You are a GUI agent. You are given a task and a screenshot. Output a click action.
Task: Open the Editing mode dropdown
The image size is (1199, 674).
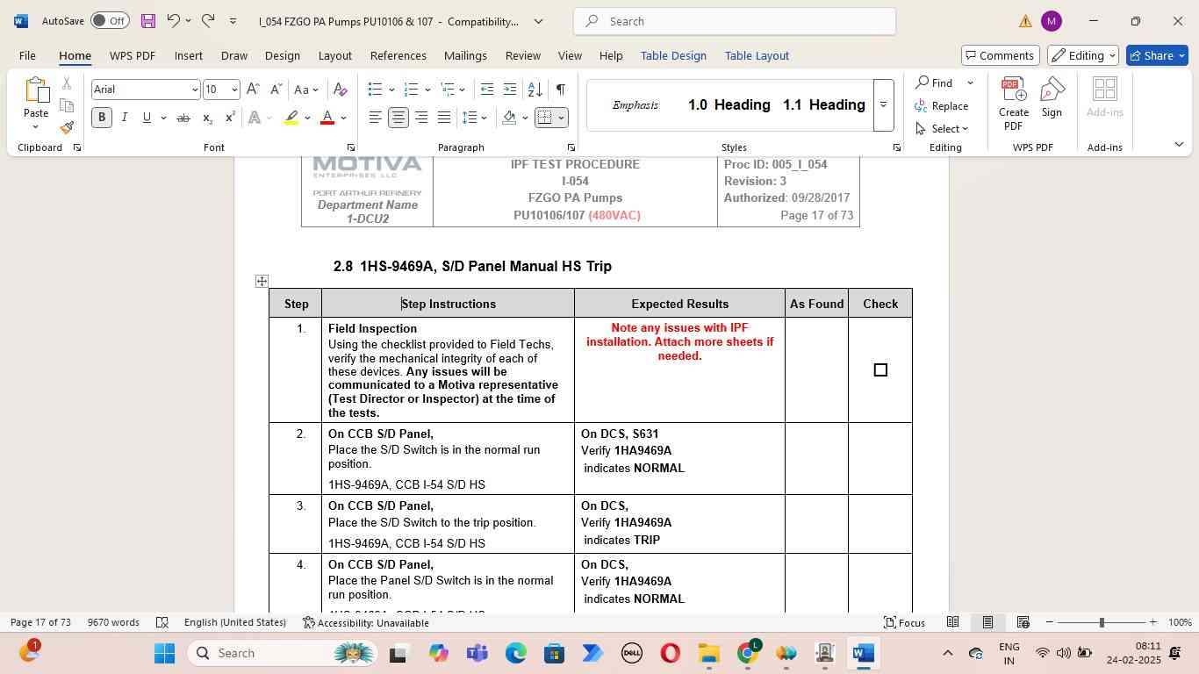point(1083,55)
